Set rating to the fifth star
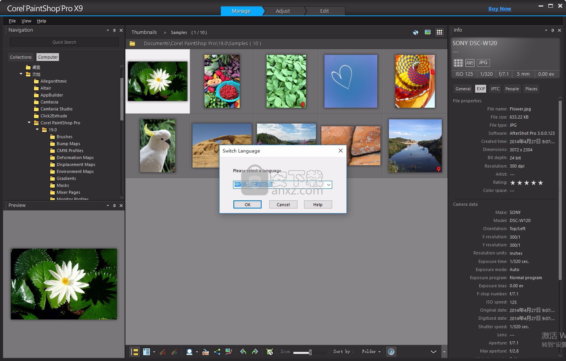This screenshot has width=566, height=361. [x=541, y=183]
